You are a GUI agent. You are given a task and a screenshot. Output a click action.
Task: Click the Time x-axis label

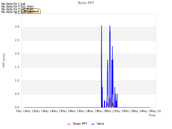click(152, 115)
